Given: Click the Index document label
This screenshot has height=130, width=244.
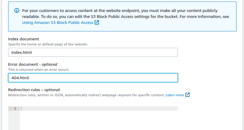Looking at the screenshot, I should pos(23,39).
